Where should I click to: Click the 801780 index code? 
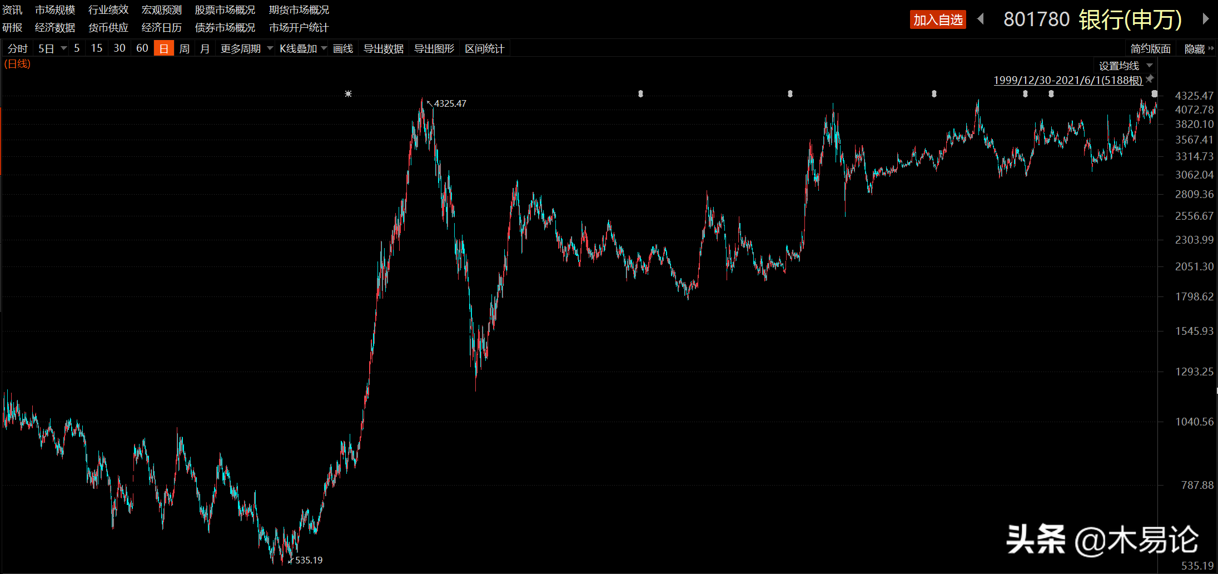click(1037, 19)
